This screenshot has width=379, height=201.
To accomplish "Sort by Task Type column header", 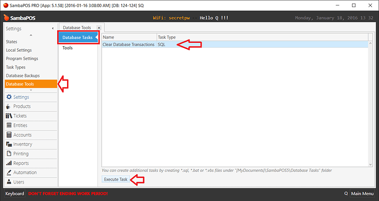I will pyautogui.click(x=263, y=37).
